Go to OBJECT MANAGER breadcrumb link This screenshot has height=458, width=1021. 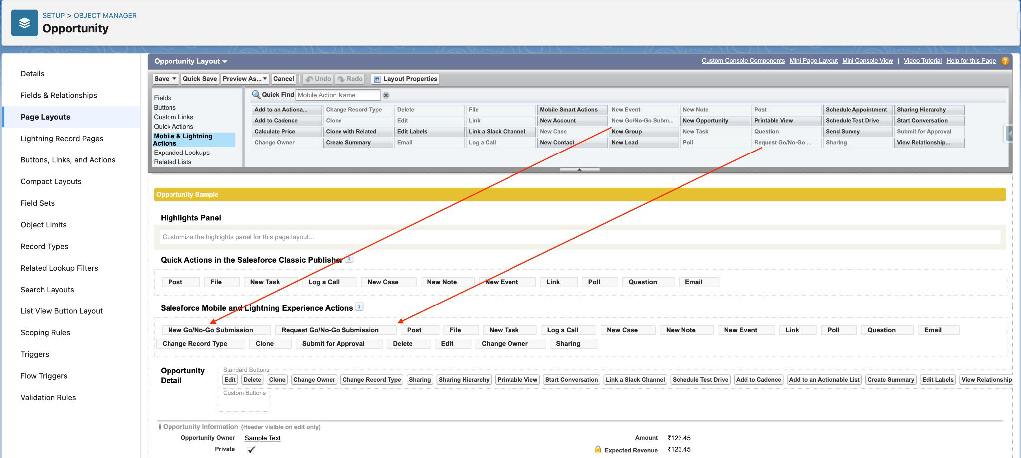click(105, 16)
